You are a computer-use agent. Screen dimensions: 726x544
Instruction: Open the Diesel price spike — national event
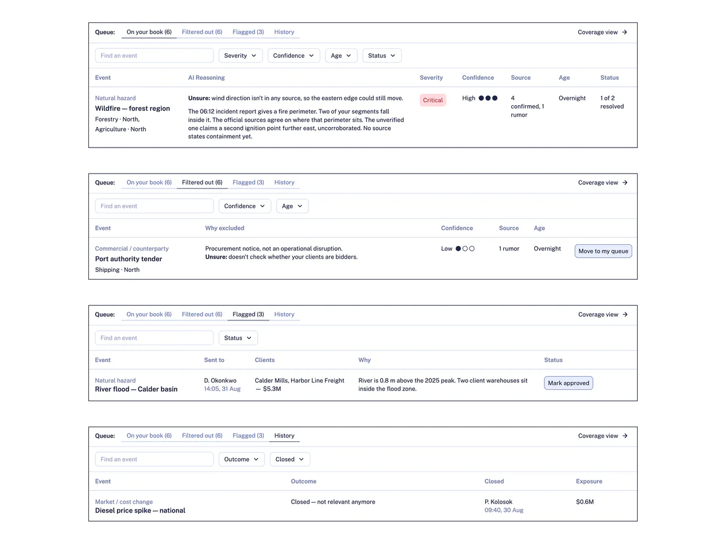140,511
